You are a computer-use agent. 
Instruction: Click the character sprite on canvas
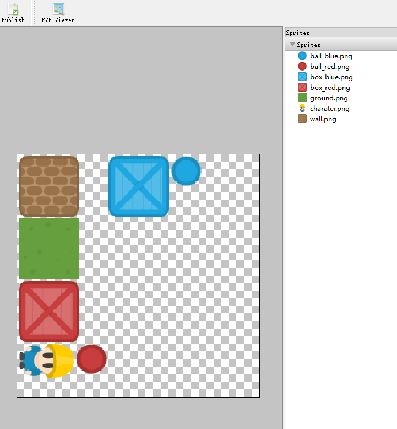(47, 360)
